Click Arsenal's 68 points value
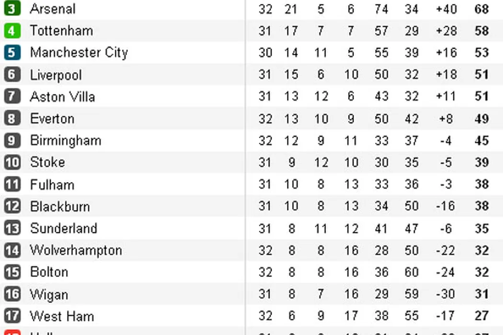The image size is (503, 335). coord(481,9)
